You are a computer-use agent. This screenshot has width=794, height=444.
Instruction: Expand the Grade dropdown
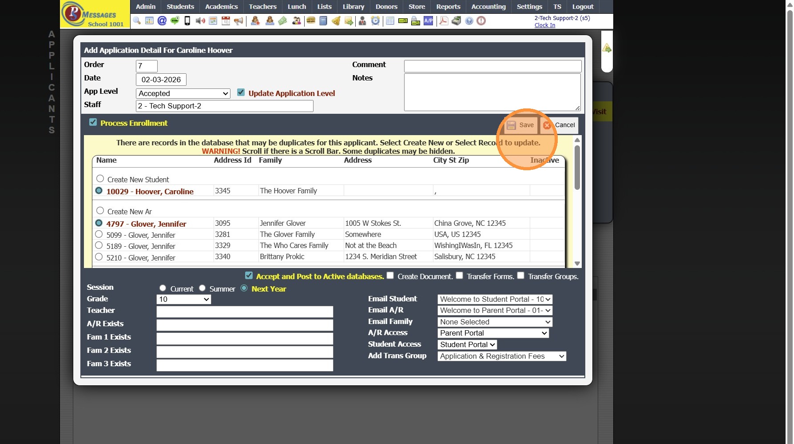[x=183, y=299]
